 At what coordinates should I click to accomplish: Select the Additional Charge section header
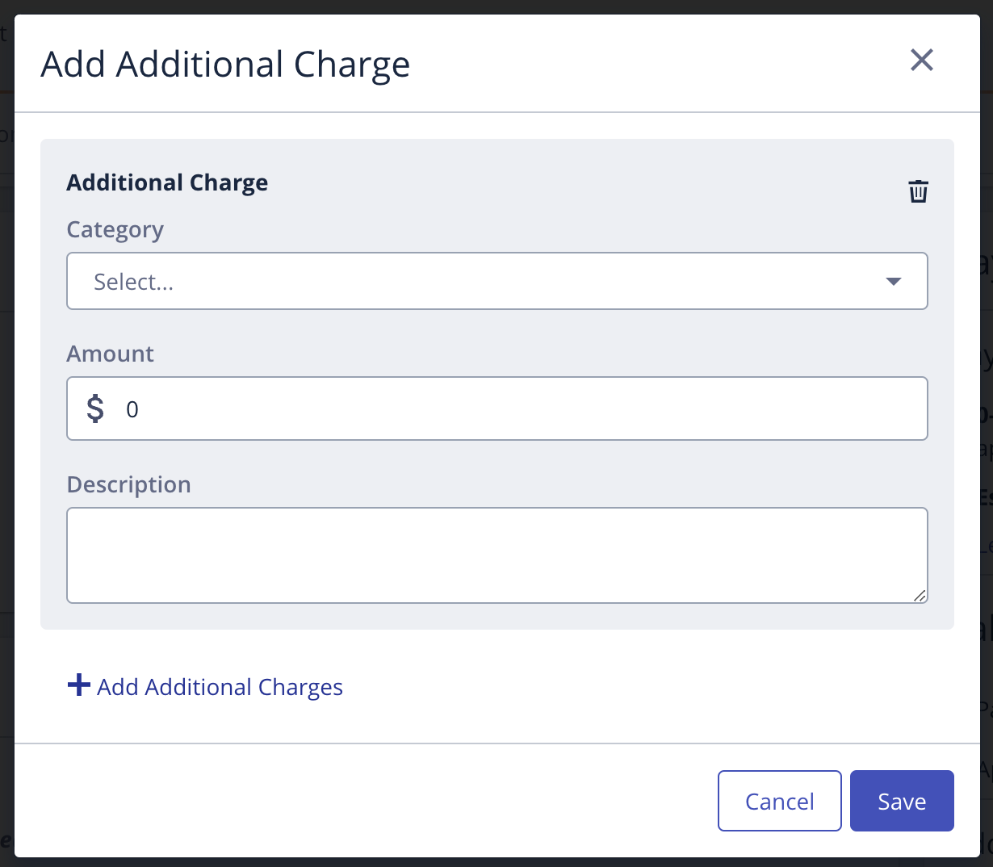tap(167, 182)
